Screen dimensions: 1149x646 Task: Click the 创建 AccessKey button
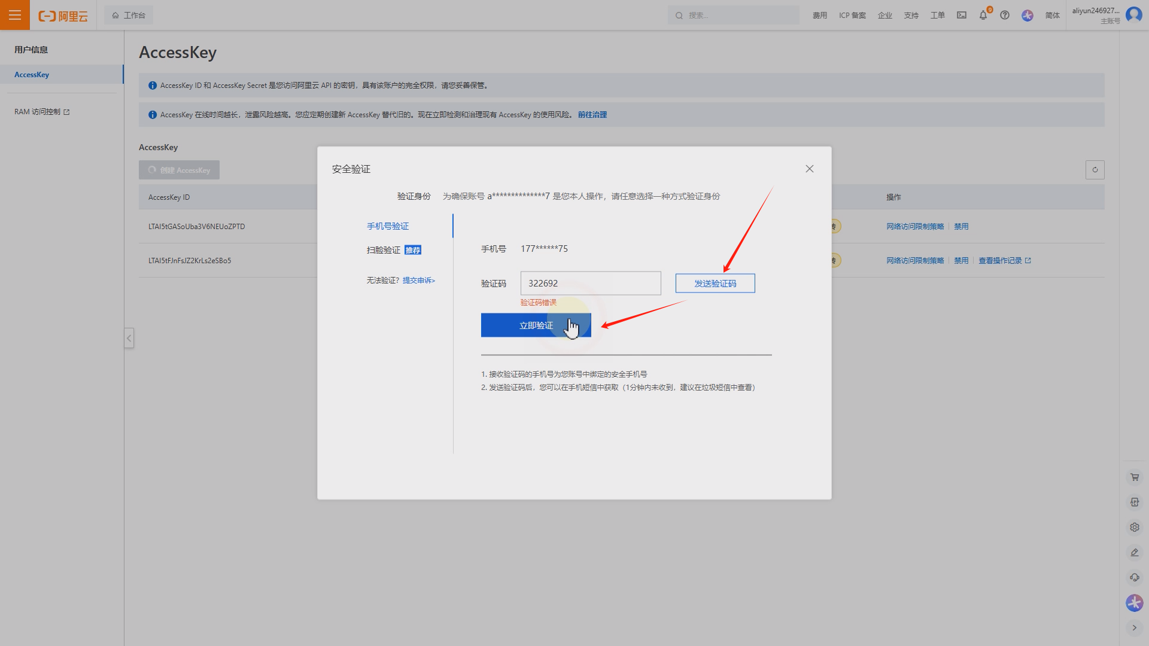coord(179,170)
